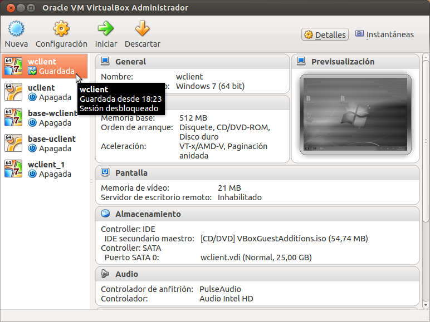Screen dimensions: 430x322
Task: Click the 'Audio Intel HD' controller value
Action: [x=226, y=299]
